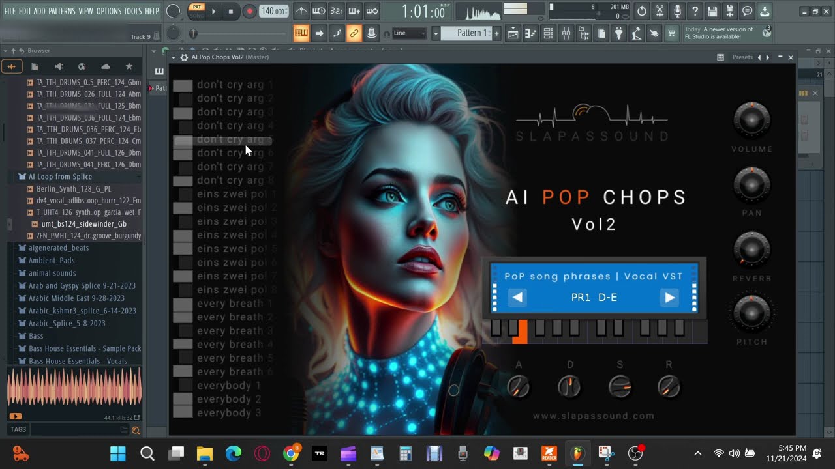This screenshot has height=469, width=835.
Task: Click the Play button in the transport bar
Action: coord(213,11)
